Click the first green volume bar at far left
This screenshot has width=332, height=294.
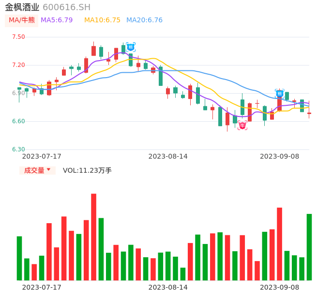[x=19, y=258]
